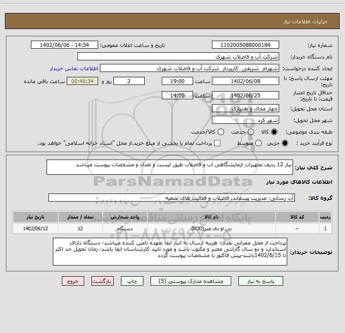Screen dimensions: 345x333
Task: Click the need number field 1102005088000184
Action: coord(246,45)
